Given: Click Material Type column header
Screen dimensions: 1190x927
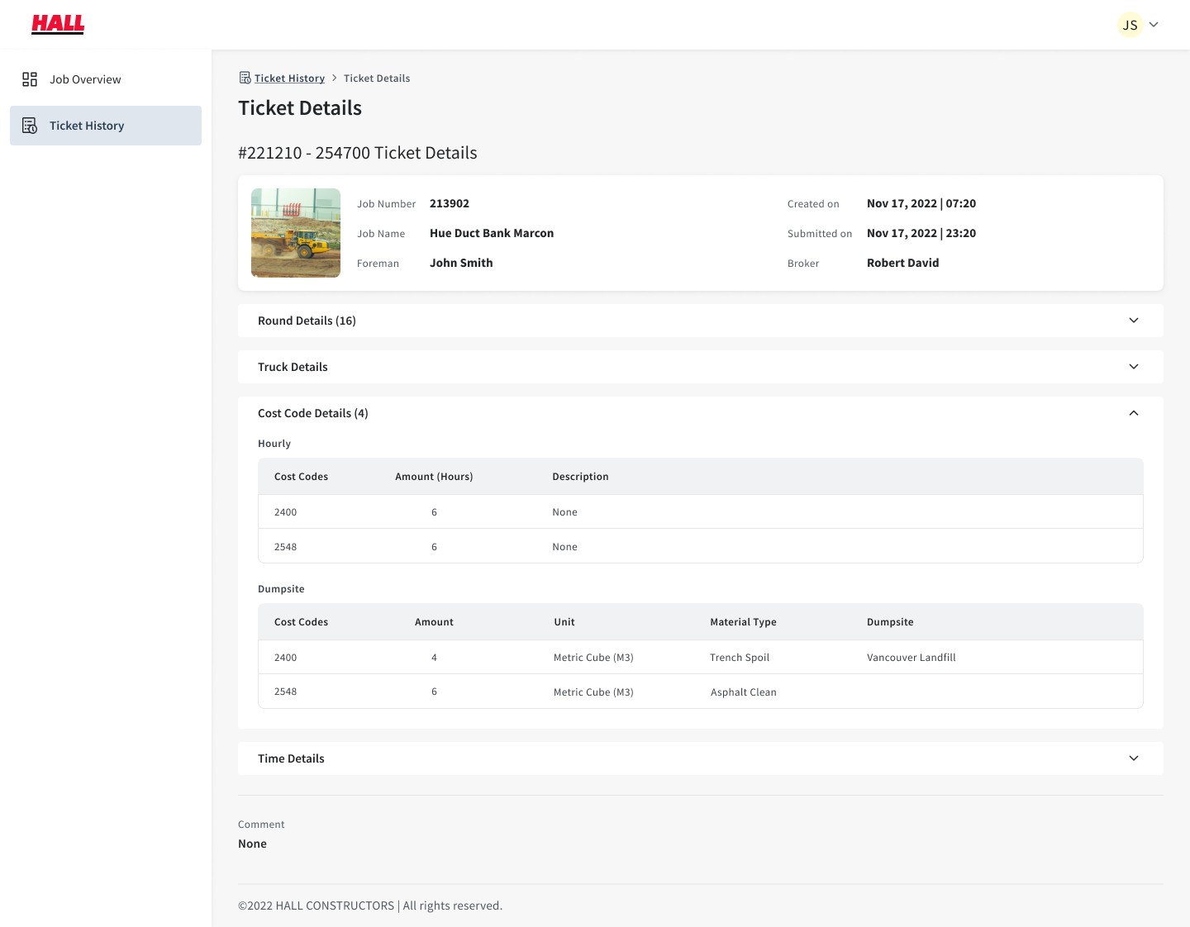Looking at the screenshot, I should pyautogui.click(x=743, y=622).
